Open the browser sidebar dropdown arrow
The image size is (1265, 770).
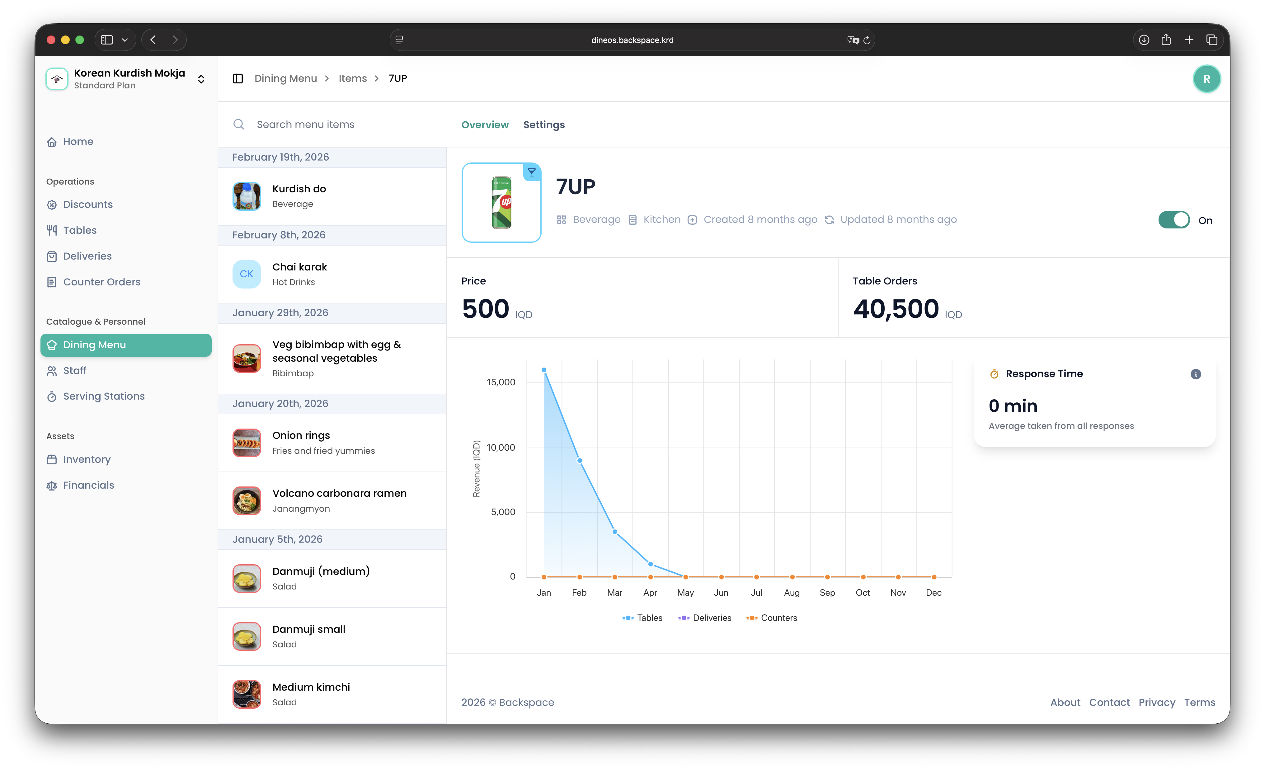[x=125, y=40]
